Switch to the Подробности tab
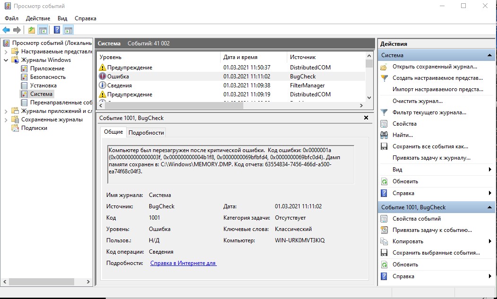The image size is (497, 299). pos(146,133)
